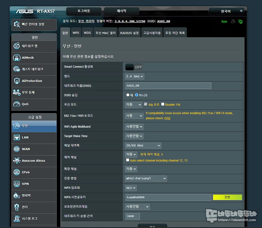Open the quick internet setup icon
This screenshot has width=262, height=228.
(x=17, y=24)
